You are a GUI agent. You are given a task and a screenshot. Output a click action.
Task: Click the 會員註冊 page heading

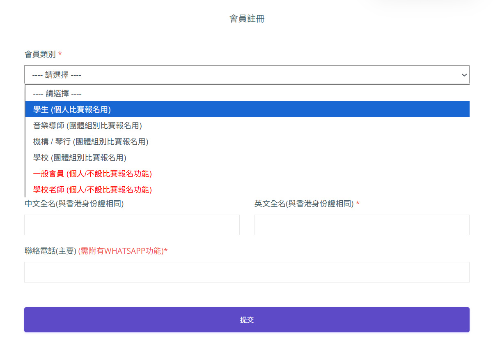[247, 19]
